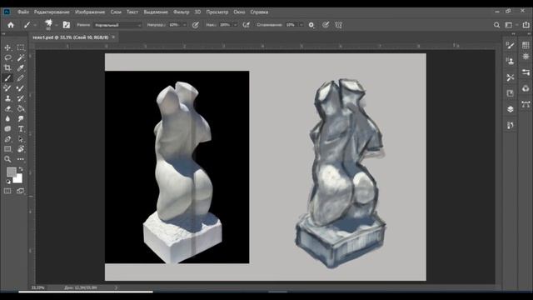Select the Magic Wand tool
Image resolution: width=533 pixels, height=300 pixels.
point(21,57)
